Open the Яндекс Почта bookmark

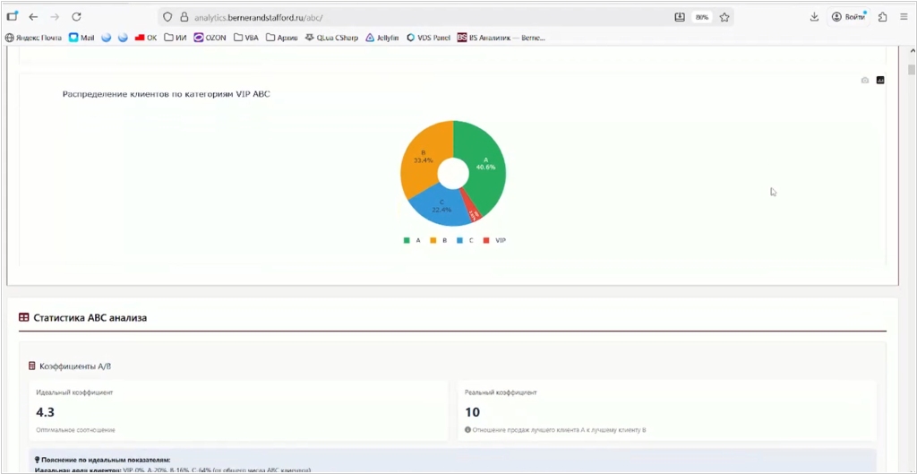33,38
